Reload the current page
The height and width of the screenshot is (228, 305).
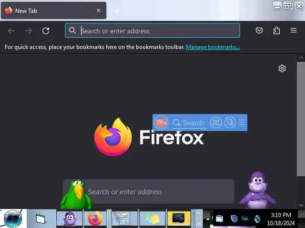pos(46,30)
